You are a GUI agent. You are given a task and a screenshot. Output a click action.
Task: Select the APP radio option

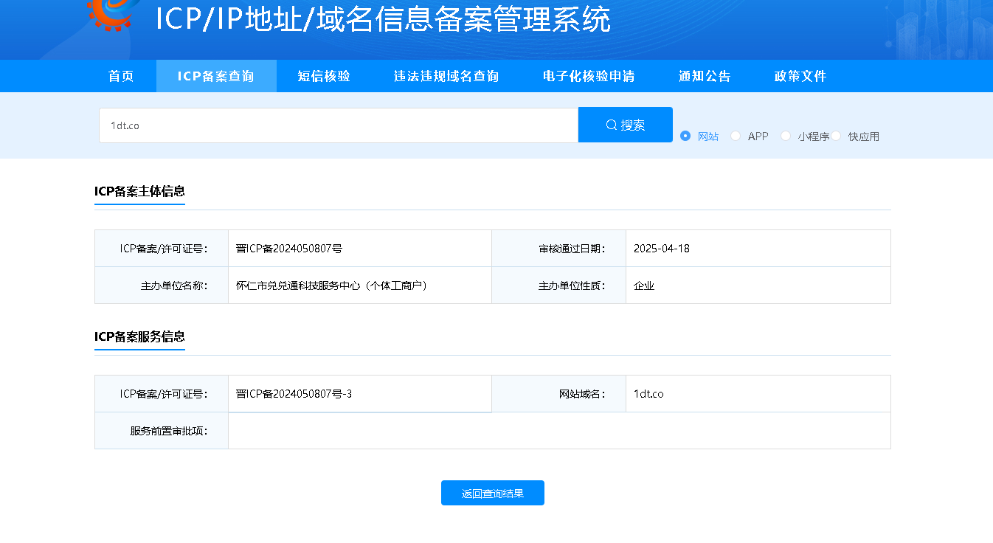tap(736, 136)
